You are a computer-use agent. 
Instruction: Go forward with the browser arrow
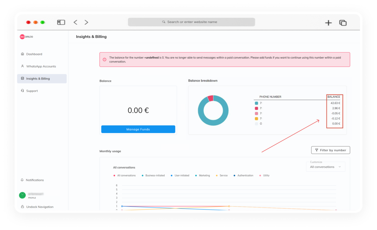click(x=86, y=22)
